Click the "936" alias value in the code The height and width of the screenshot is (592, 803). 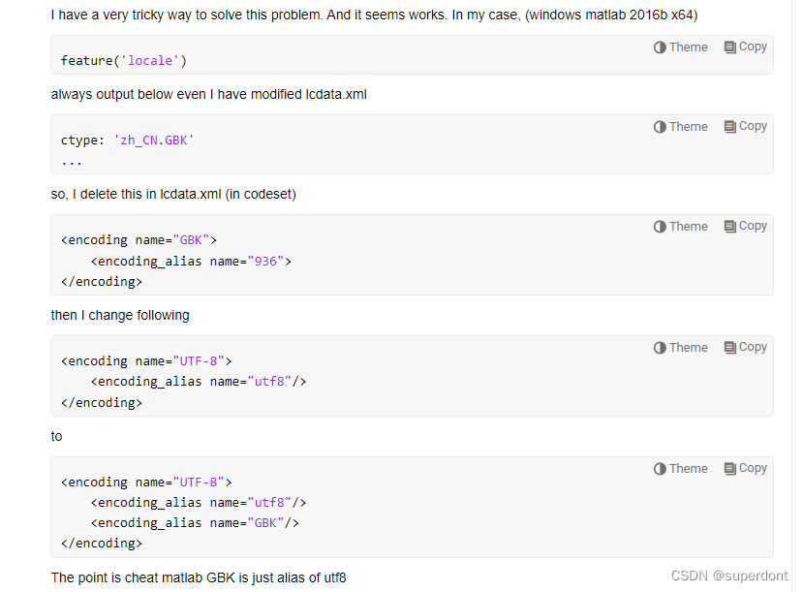coord(265,262)
